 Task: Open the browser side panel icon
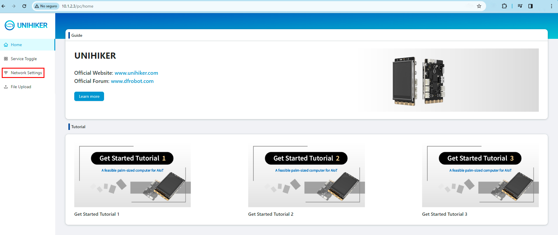click(531, 6)
